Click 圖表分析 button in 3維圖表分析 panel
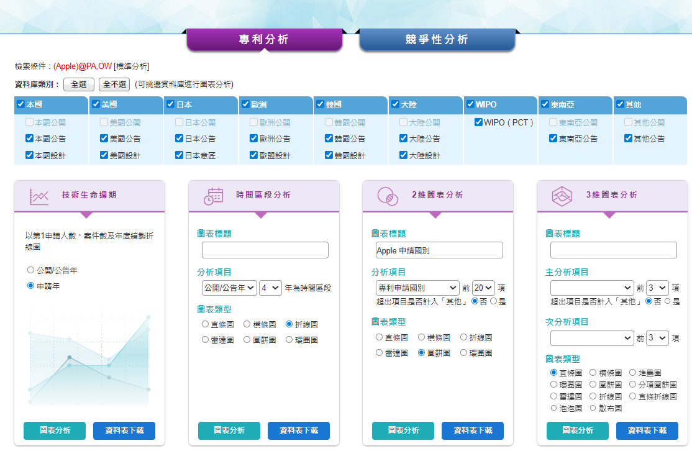The height and width of the screenshot is (451, 692). [x=578, y=430]
